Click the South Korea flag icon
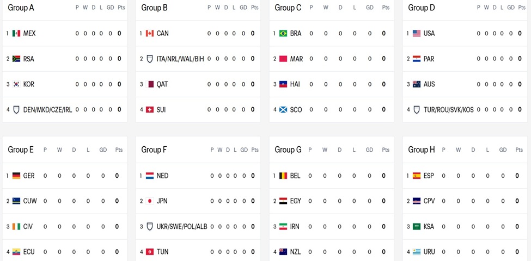Screen dimensions: 531x261 coord(16,84)
